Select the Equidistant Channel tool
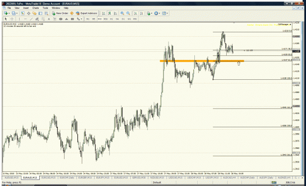 [x=37, y=19]
